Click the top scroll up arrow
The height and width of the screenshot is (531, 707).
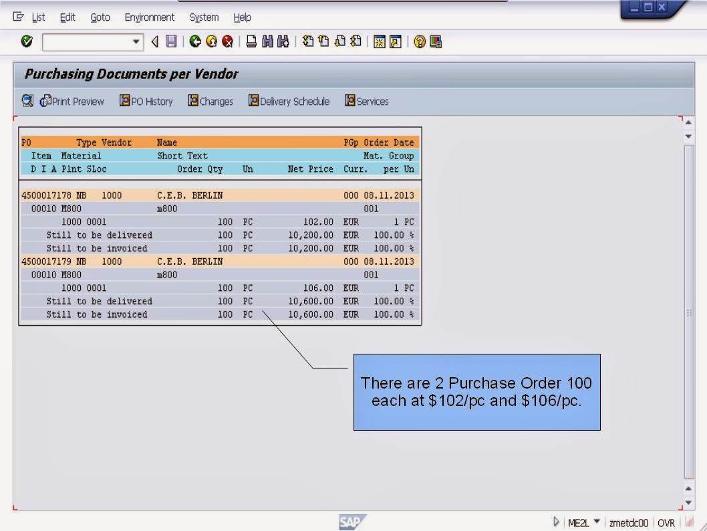coord(688,122)
